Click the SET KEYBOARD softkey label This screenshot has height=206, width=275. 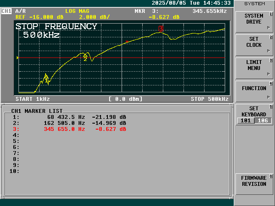(x=254, y=112)
